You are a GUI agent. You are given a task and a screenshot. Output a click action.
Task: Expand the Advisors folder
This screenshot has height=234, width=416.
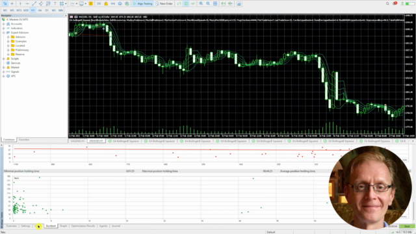coord(8,37)
